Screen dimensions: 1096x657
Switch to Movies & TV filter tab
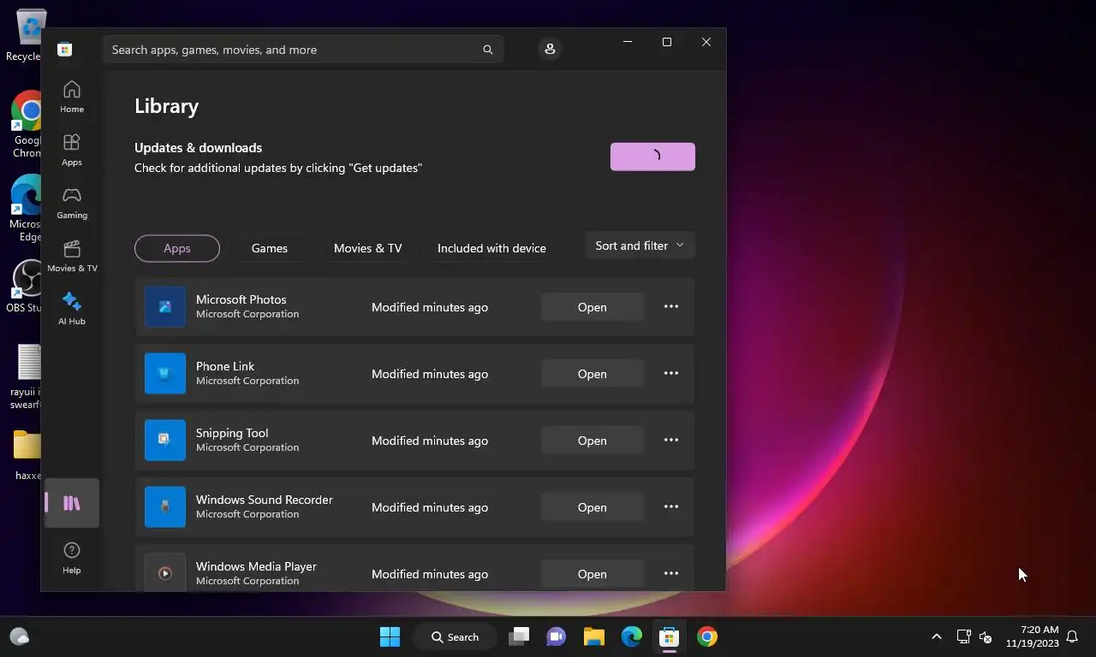(368, 248)
